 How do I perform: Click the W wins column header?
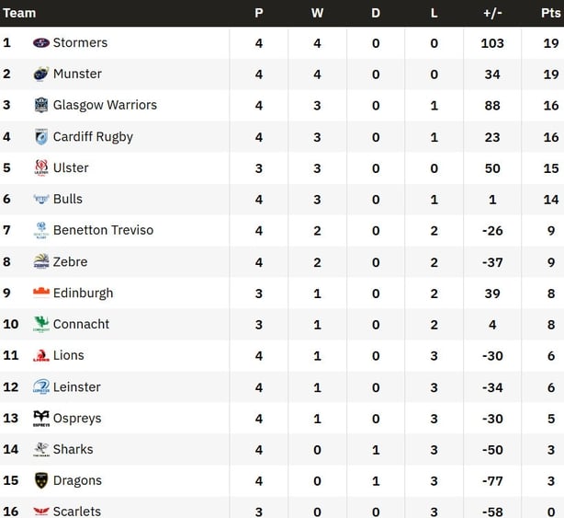click(x=317, y=13)
